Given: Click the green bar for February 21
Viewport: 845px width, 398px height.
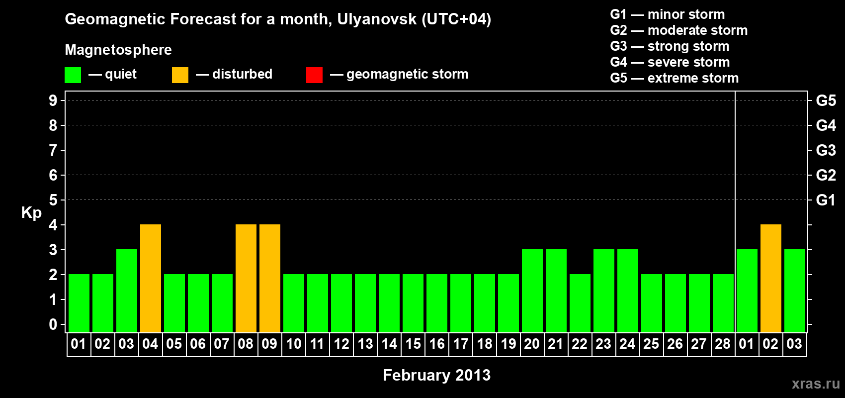Looking at the screenshot, I should [556, 291].
